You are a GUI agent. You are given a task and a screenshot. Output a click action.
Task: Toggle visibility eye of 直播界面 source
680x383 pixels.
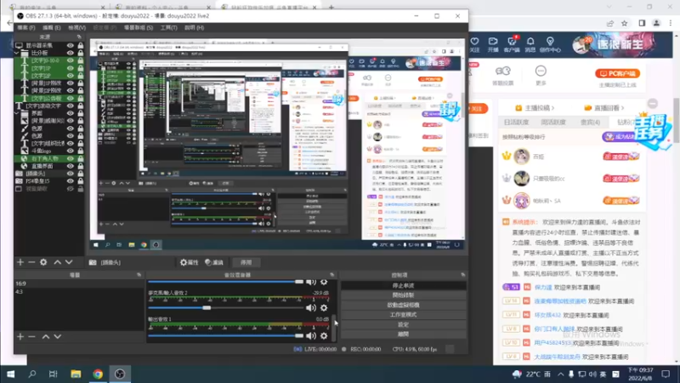70,166
